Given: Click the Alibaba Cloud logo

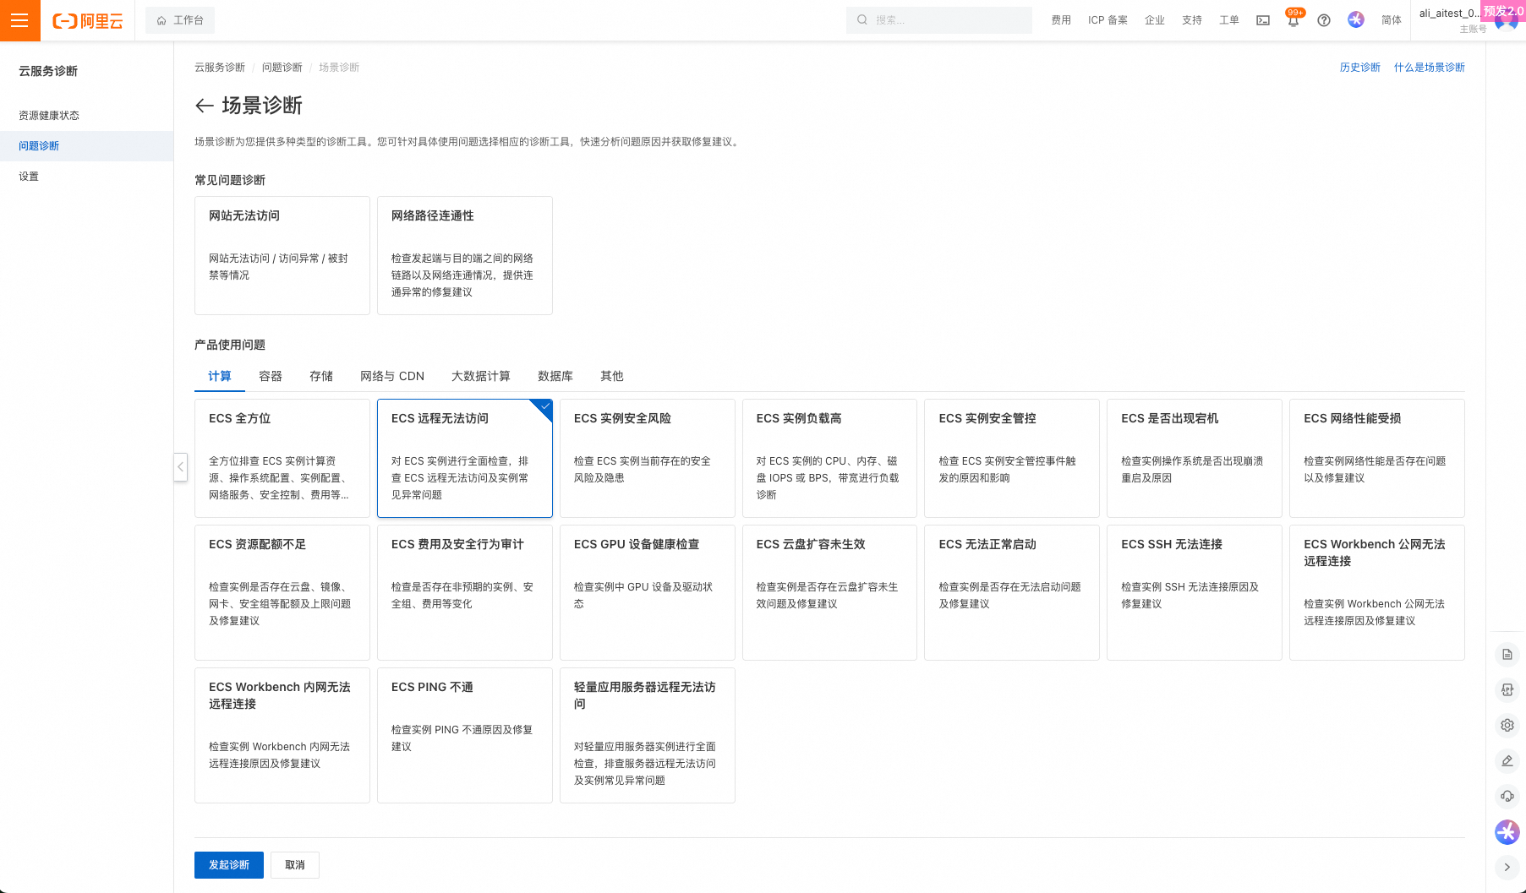Looking at the screenshot, I should click(88, 20).
